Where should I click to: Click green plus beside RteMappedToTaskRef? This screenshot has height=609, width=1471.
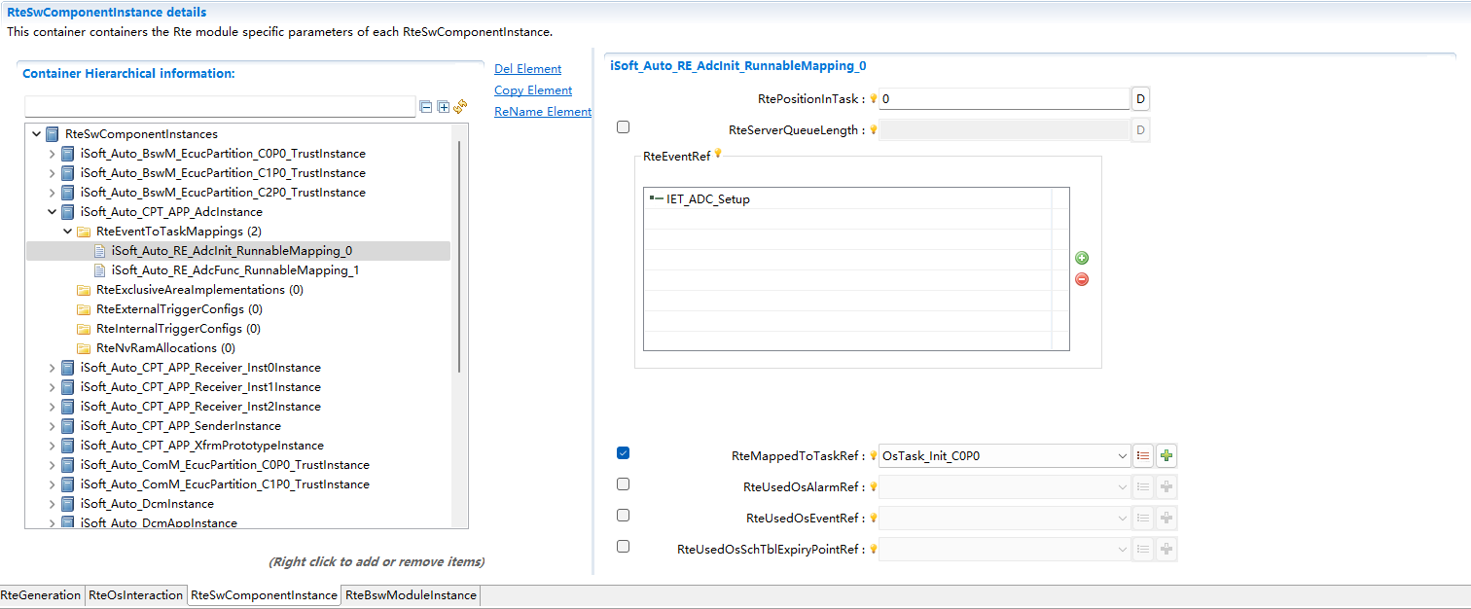click(x=1166, y=455)
